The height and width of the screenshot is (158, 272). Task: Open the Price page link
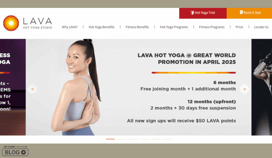coord(239,27)
